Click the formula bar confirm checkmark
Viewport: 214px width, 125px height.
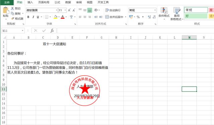pos(44,31)
